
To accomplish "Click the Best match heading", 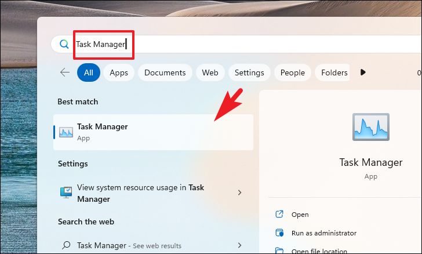I will click(x=78, y=102).
